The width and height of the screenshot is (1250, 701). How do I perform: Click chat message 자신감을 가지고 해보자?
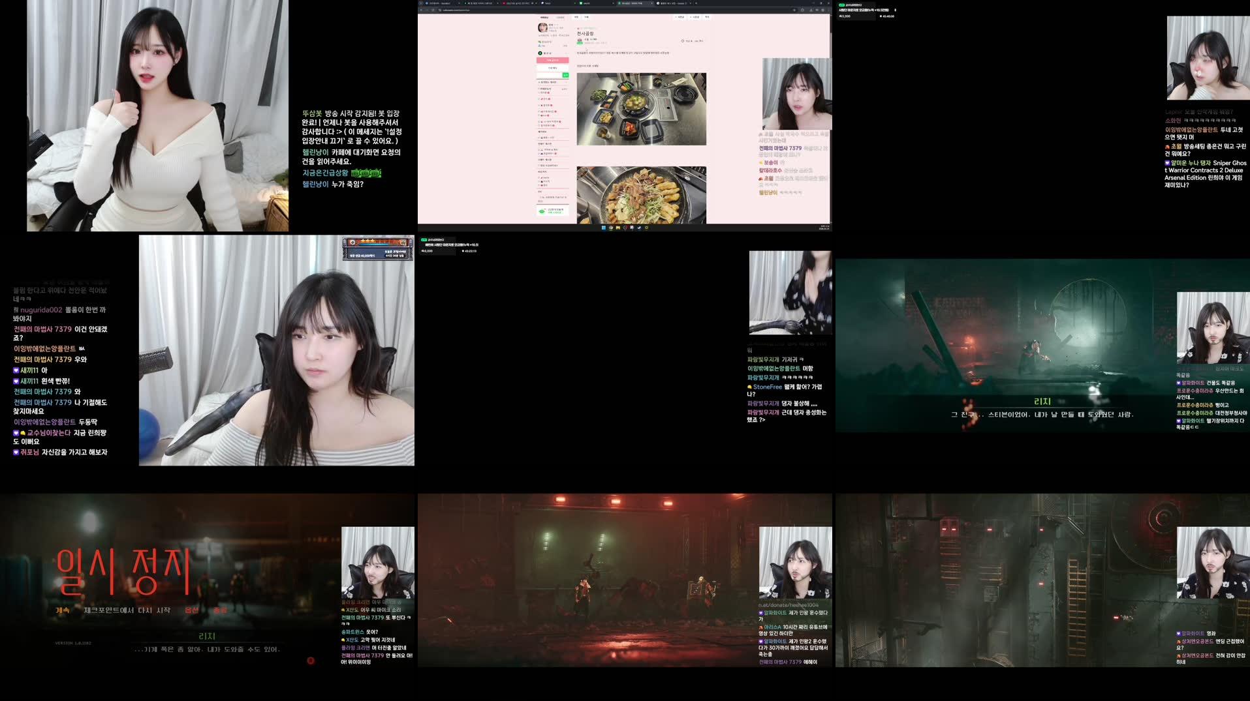pyautogui.click(x=74, y=452)
